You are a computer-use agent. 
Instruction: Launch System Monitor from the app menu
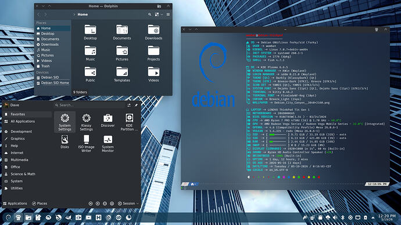coord(108,144)
